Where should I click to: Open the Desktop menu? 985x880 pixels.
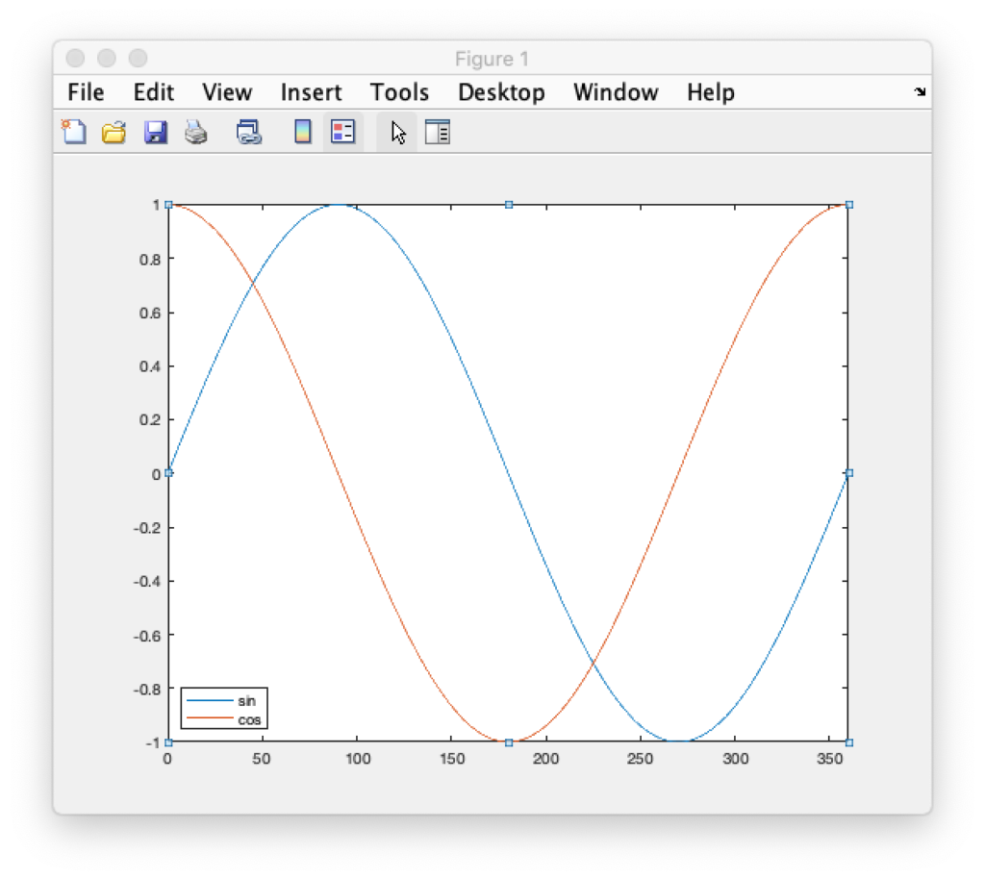(501, 92)
